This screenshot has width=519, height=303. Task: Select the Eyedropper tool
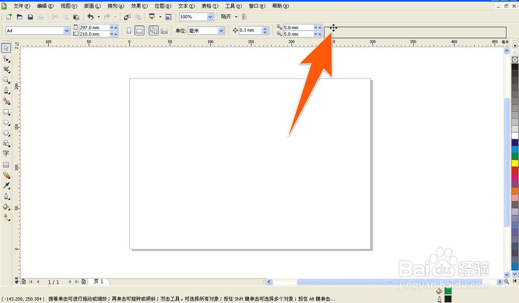click(6, 186)
